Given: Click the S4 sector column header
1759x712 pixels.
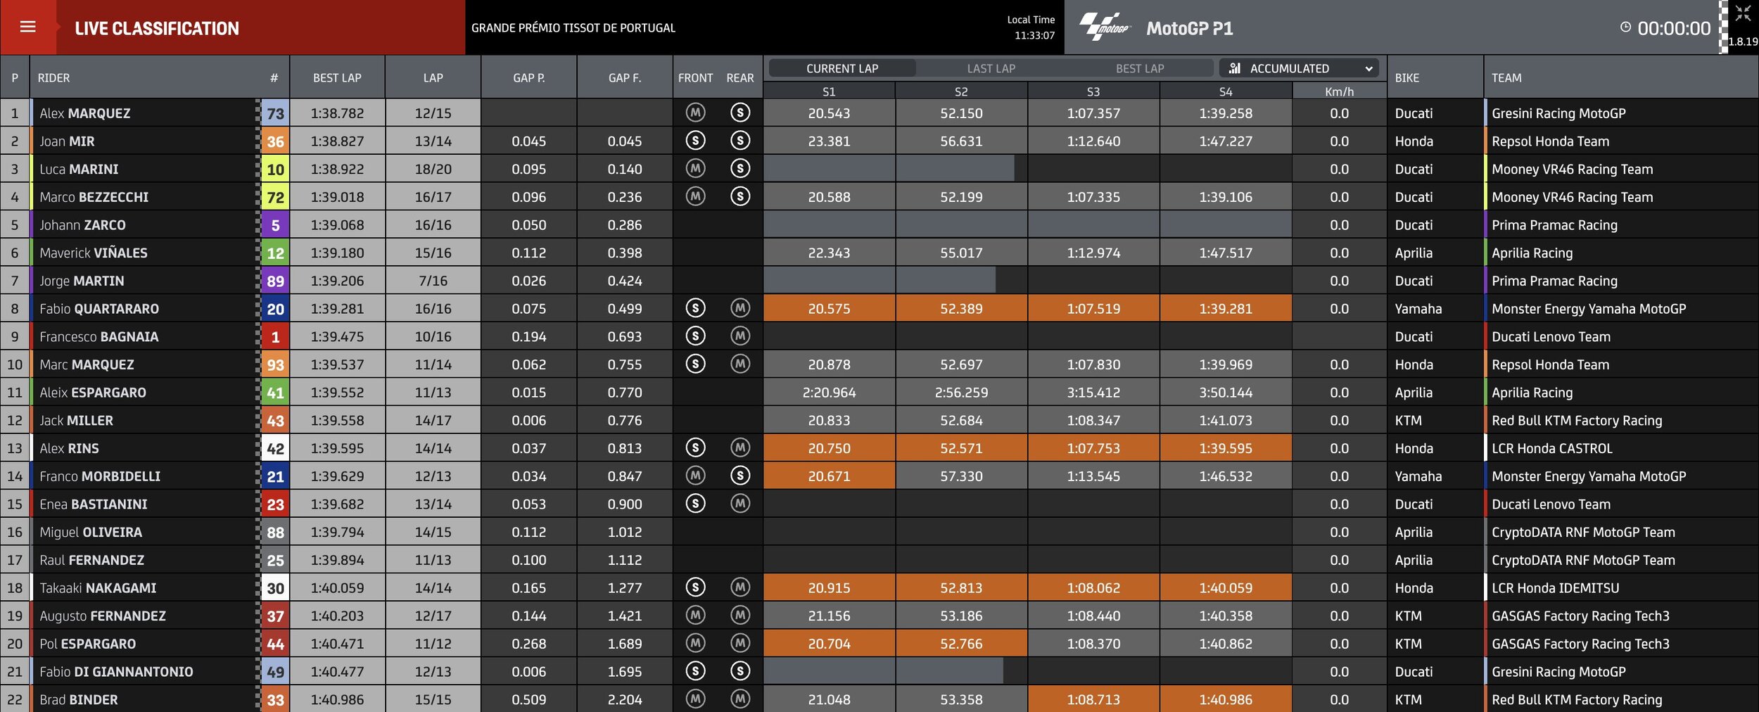Looking at the screenshot, I should click(1226, 91).
